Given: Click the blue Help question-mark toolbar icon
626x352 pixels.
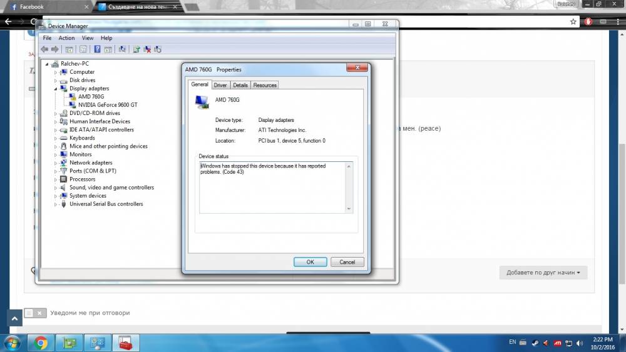Looking at the screenshot, I should (x=97, y=49).
